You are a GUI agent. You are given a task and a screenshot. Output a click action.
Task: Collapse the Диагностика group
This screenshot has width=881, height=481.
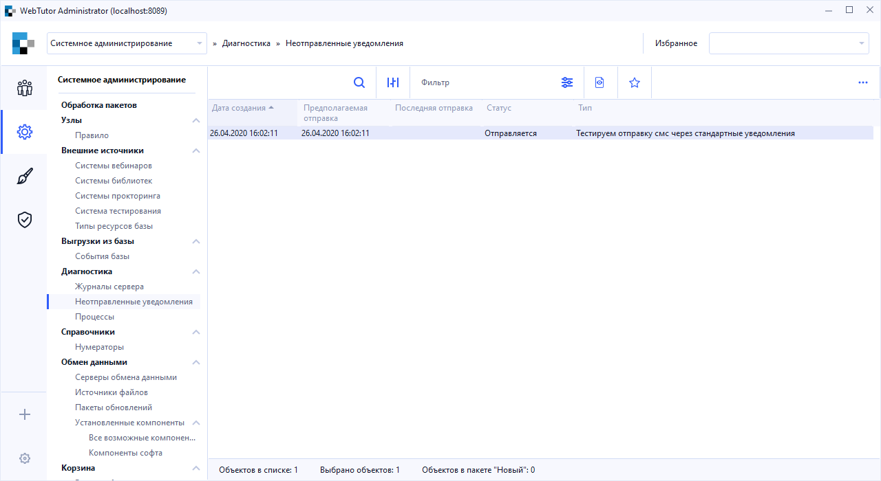(195, 271)
